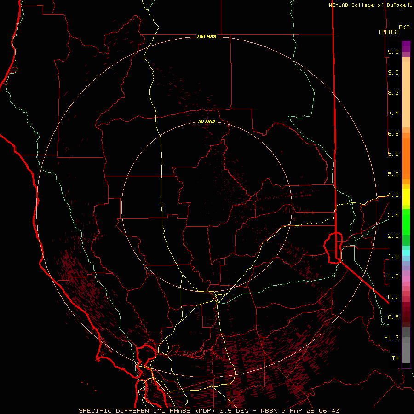This screenshot has width=414, height=414.
Task: Select the 8.2 scale value
Action: [393, 92]
